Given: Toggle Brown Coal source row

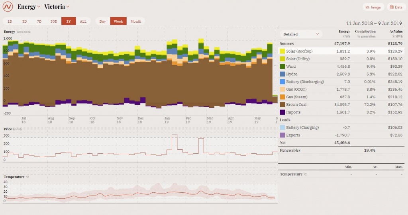Looking at the screenshot, I should coord(297,105).
